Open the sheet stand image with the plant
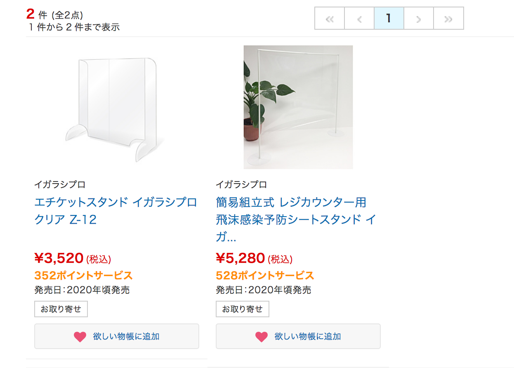This screenshot has width=514, height=368. (x=298, y=107)
